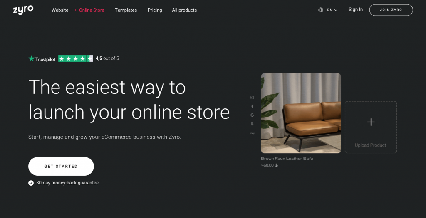Select the Facebook channel icon
Screen dimensions: 426x218
coord(252,106)
